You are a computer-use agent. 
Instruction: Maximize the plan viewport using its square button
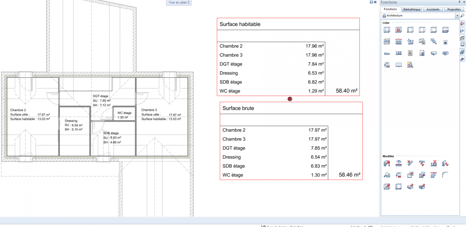coord(371,2)
